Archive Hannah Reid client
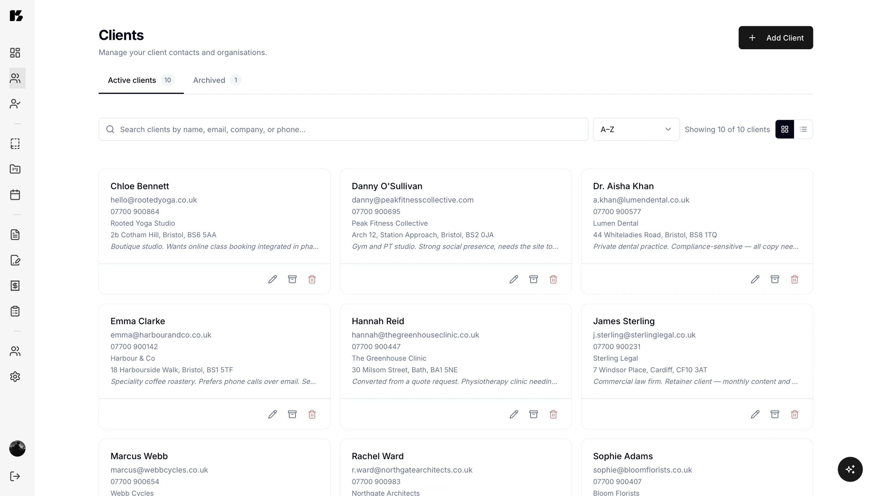 coord(534,414)
